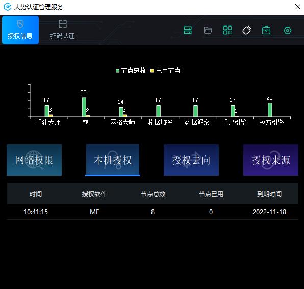Click the 到期时间 column header
The width and height of the screenshot is (304, 289).
pos(269,194)
